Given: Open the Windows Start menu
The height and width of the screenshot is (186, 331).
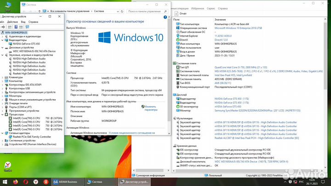Looking at the screenshot, I should coord(5,182).
